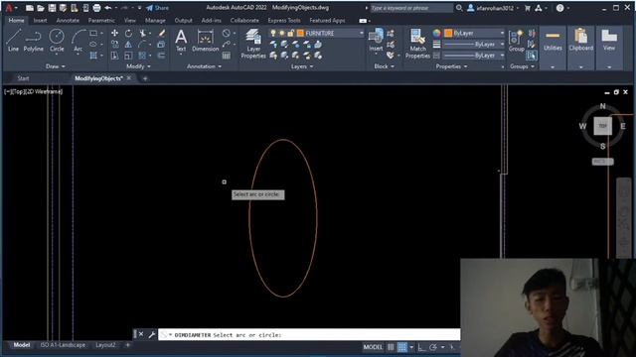Open the Parametric ribbon tab
Image resolution: width=636 pixels, height=357 pixels.
(x=101, y=20)
